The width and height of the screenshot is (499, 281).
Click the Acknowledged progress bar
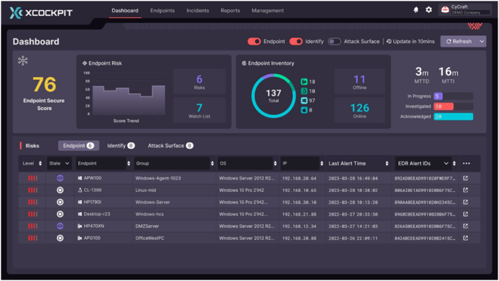pyautogui.click(x=453, y=116)
